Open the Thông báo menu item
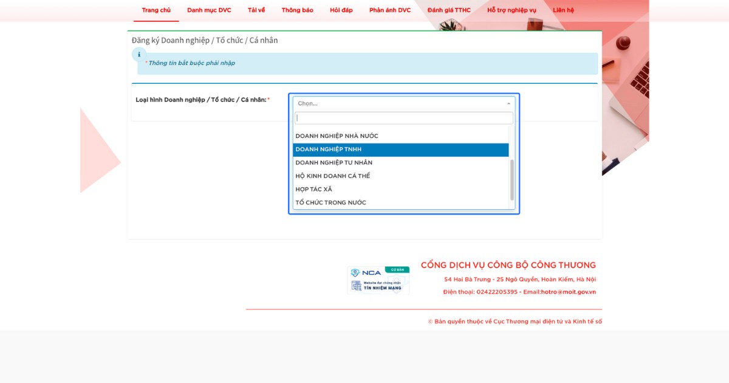Screen dimensions: 729x383 click(297, 10)
